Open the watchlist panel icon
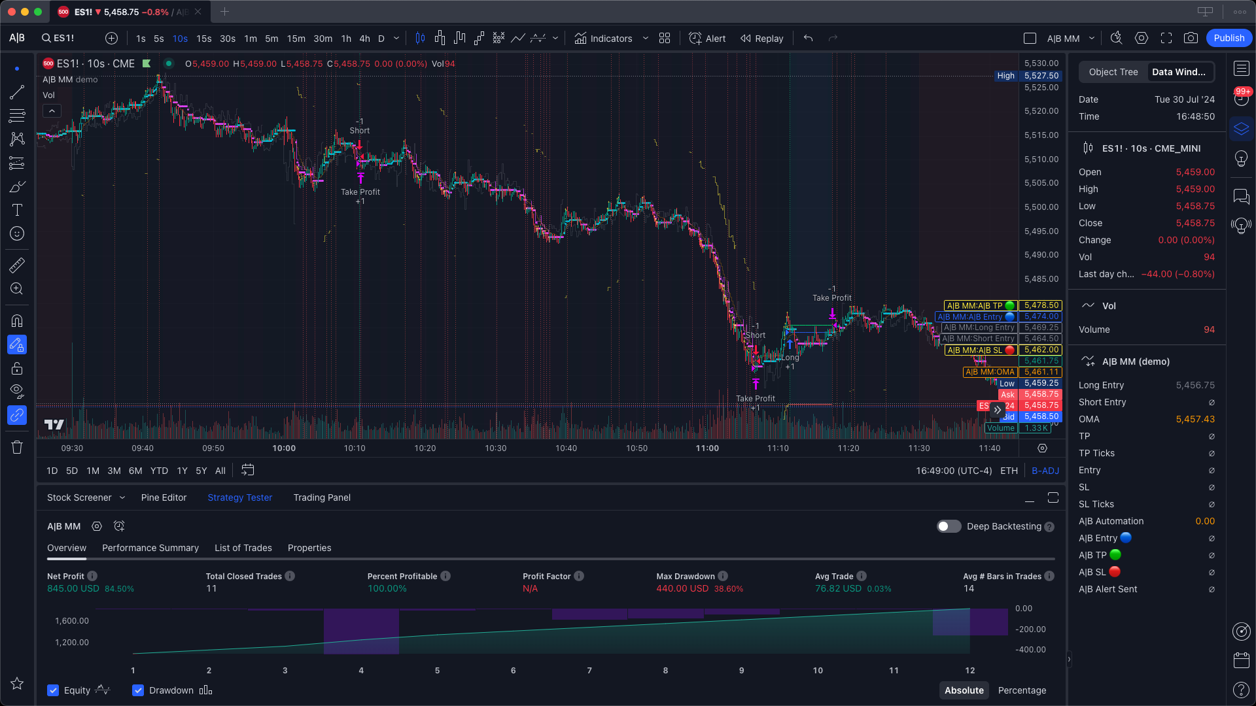The image size is (1256, 706). point(1241,68)
